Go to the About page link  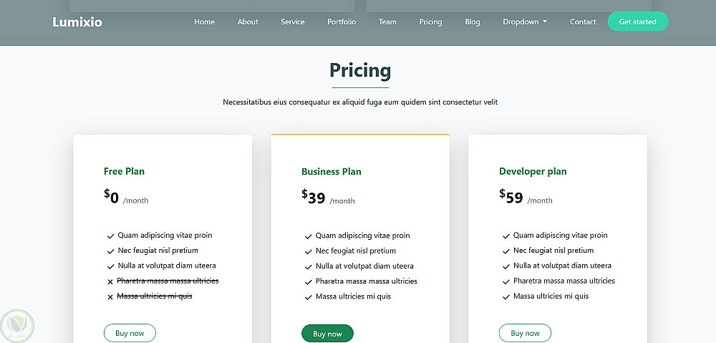click(x=248, y=22)
